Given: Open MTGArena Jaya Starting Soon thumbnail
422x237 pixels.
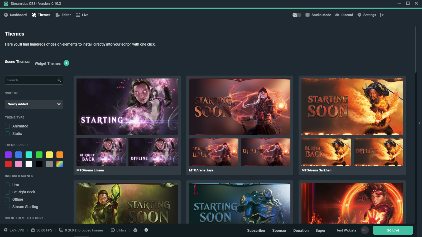Looking at the screenshot, I should (x=240, y=107).
